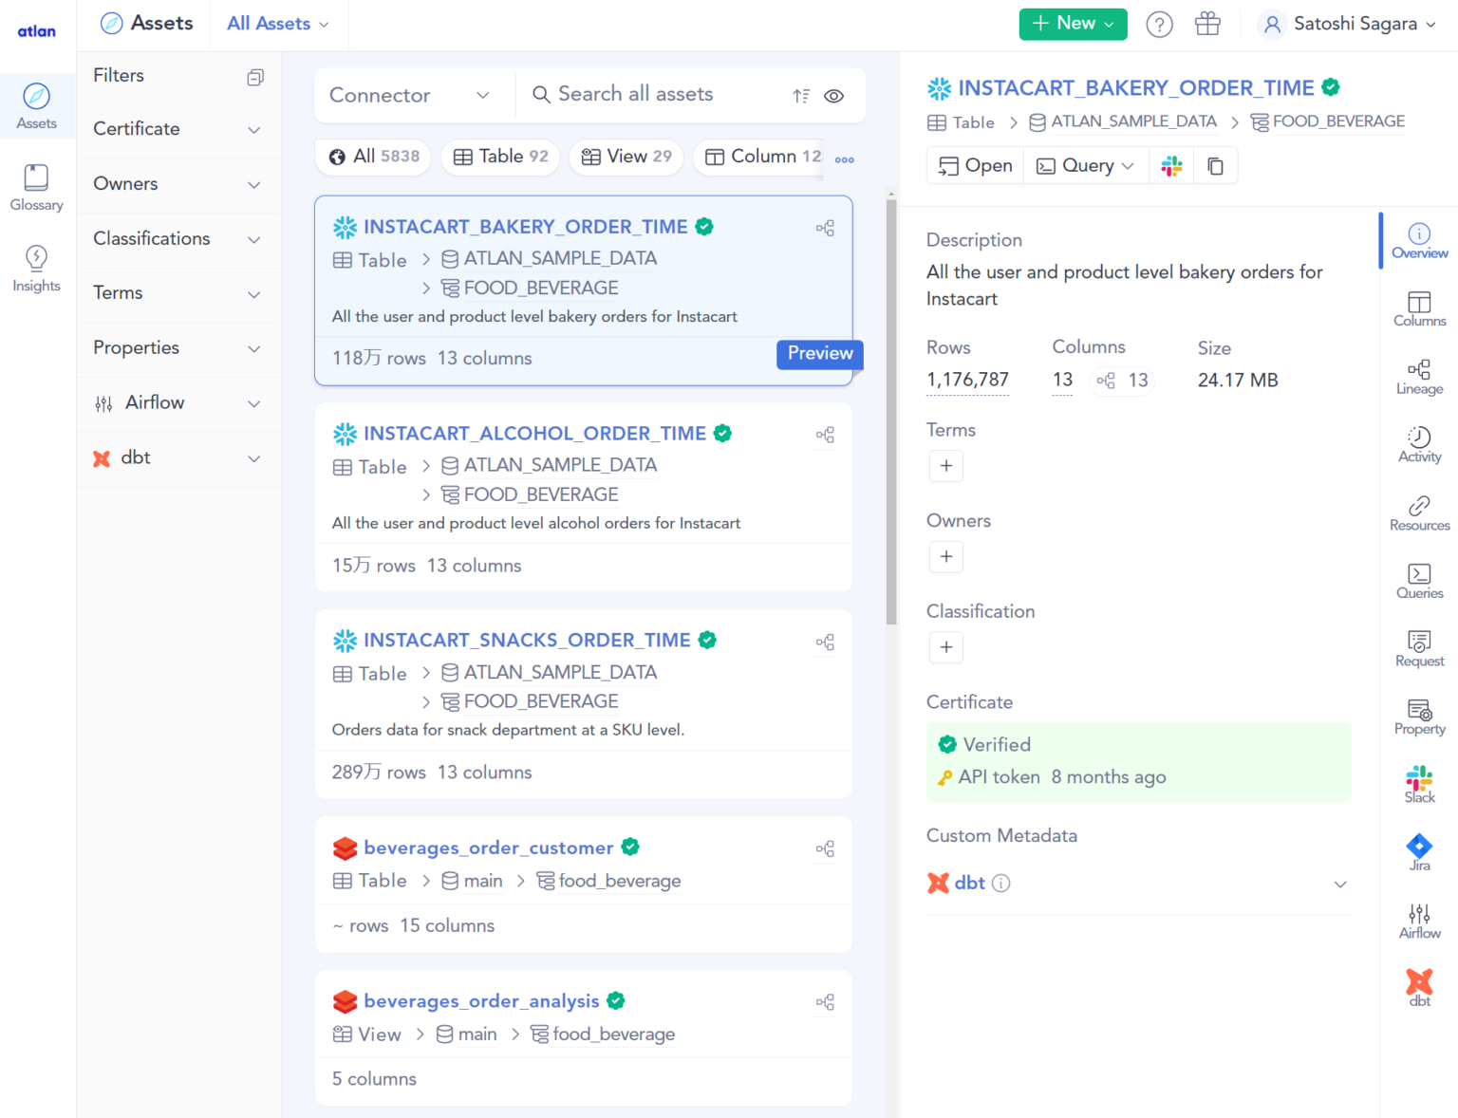Open the Slack integration panel
The image size is (1458, 1118).
coord(1419,782)
